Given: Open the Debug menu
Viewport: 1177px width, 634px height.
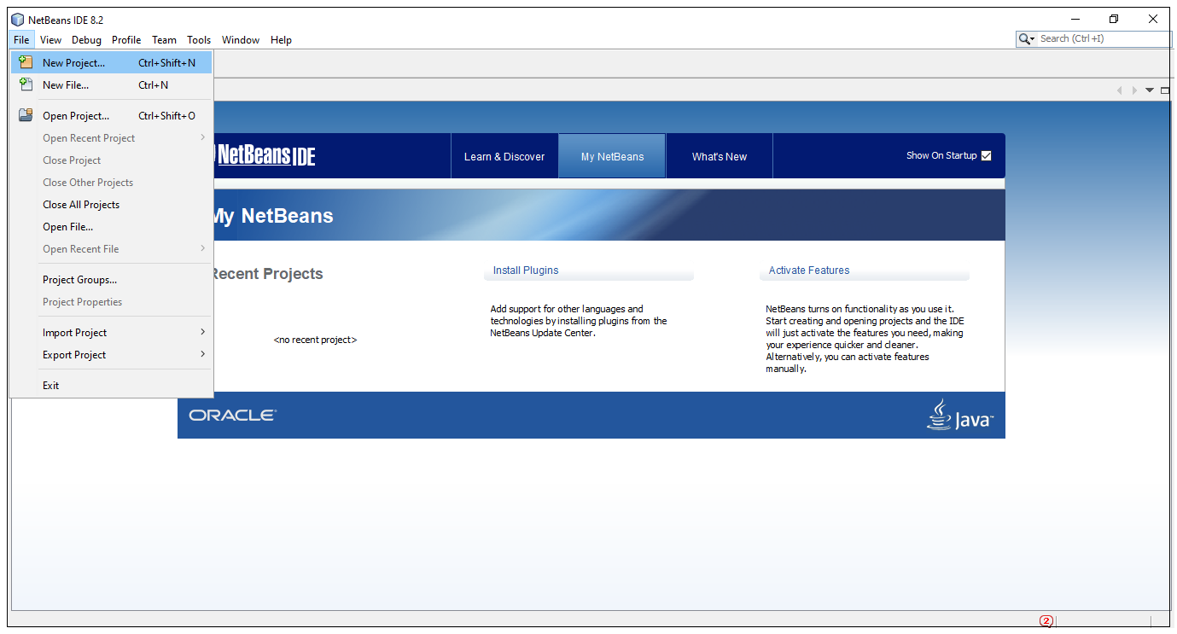Looking at the screenshot, I should [x=86, y=39].
